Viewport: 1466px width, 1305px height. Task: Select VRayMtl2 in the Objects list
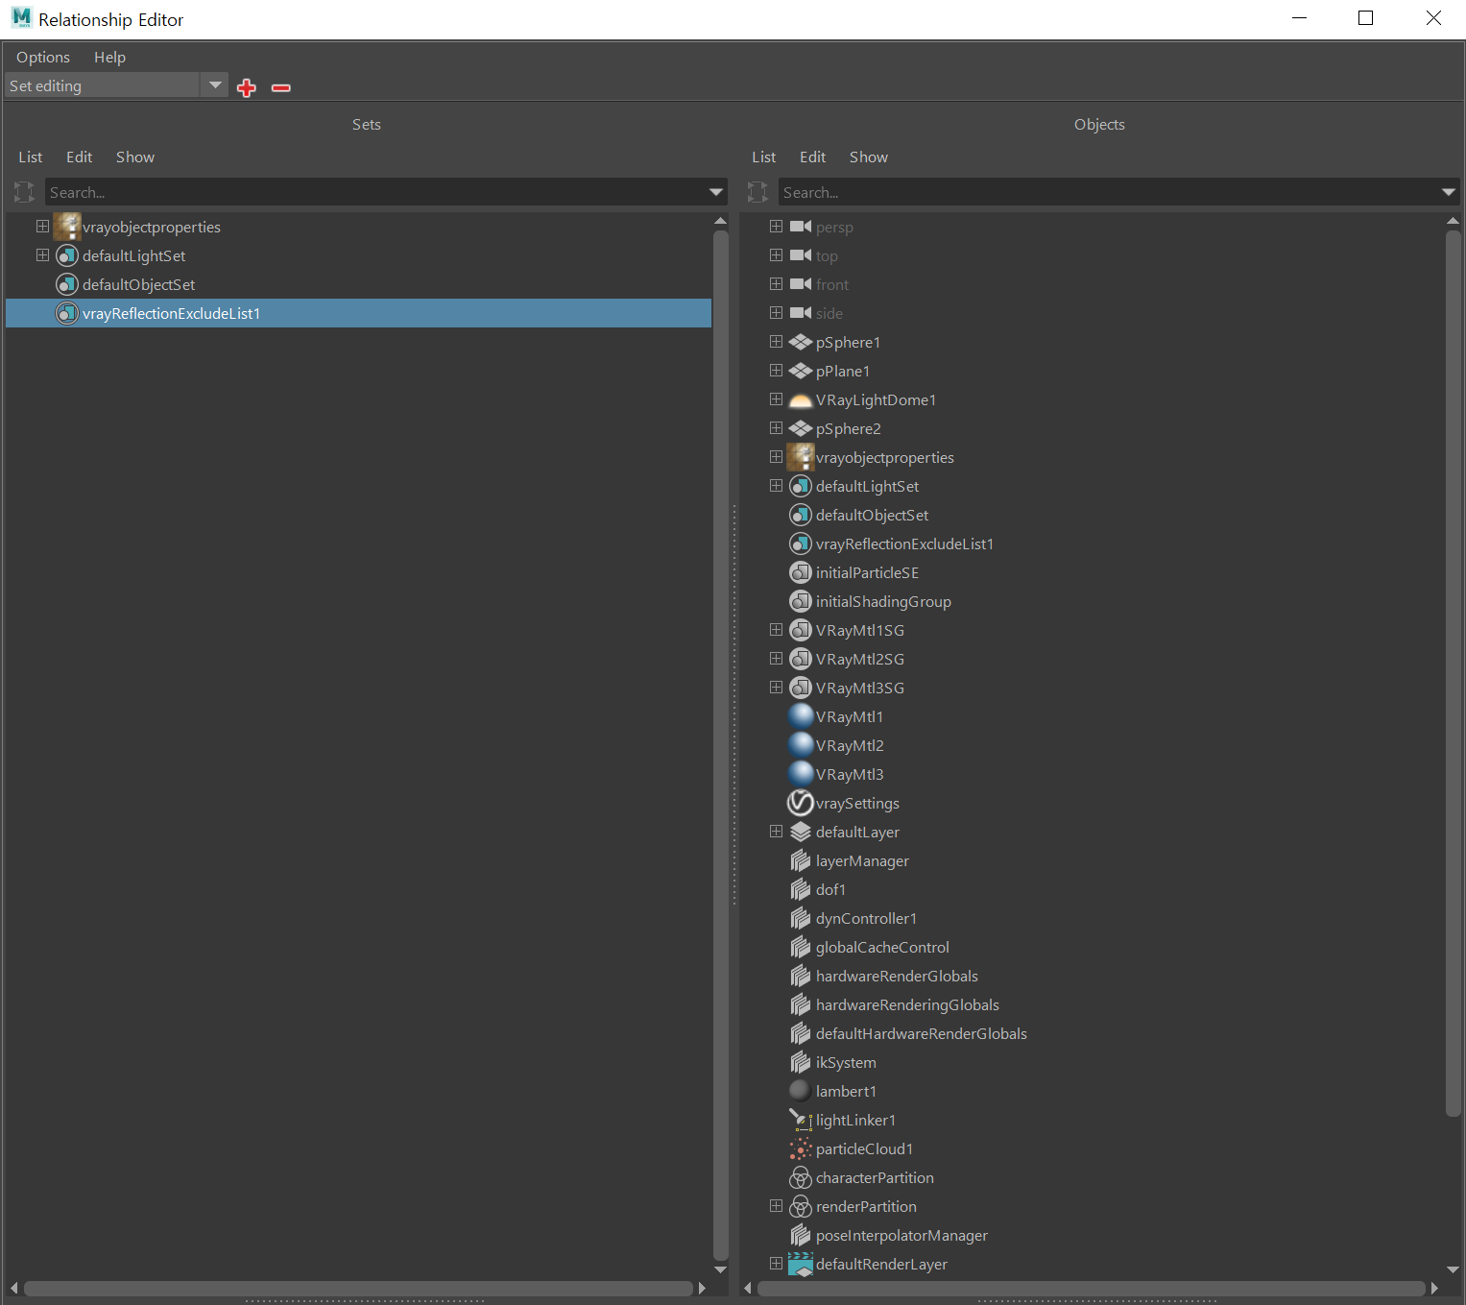tap(850, 745)
